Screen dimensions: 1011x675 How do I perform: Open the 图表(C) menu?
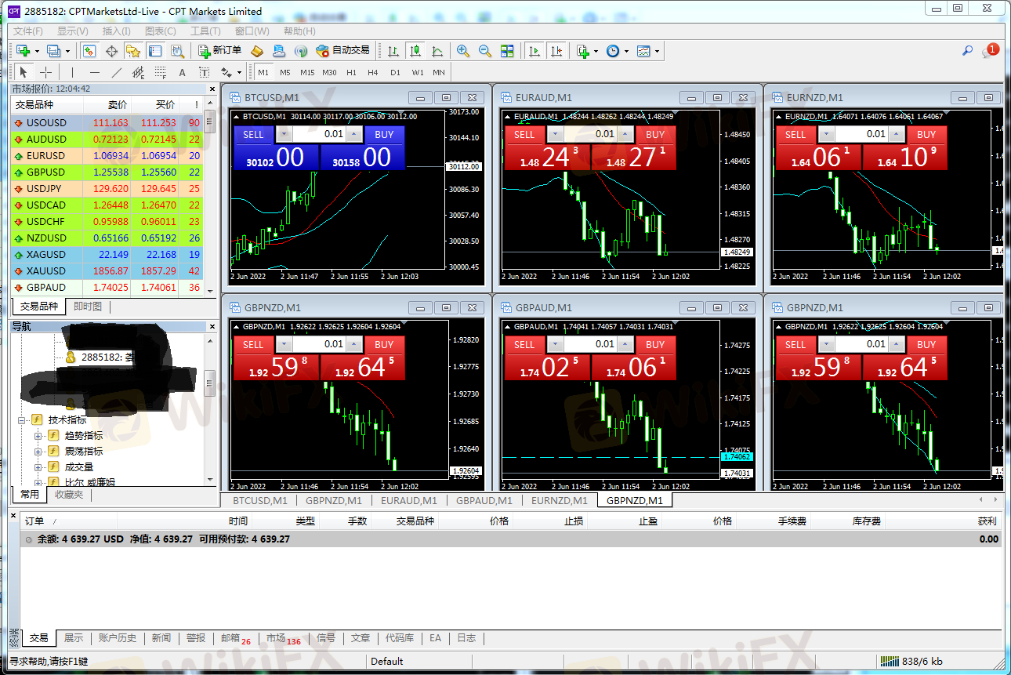coord(161,31)
